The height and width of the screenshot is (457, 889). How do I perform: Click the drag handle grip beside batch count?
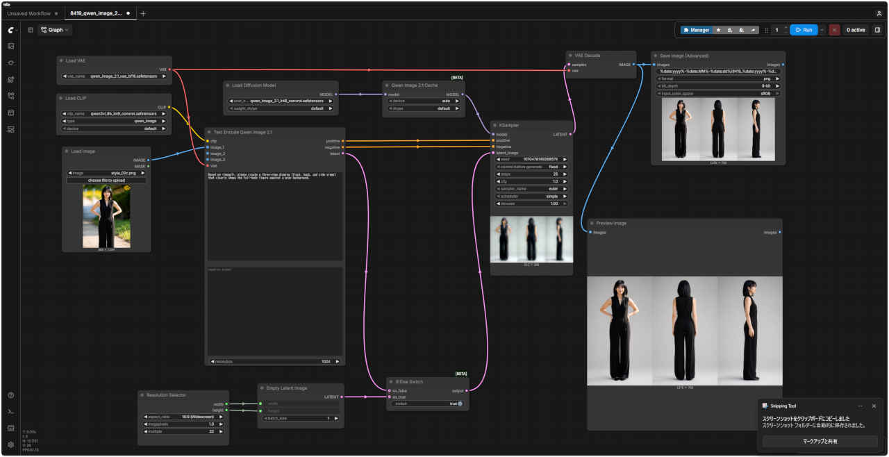(767, 30)
